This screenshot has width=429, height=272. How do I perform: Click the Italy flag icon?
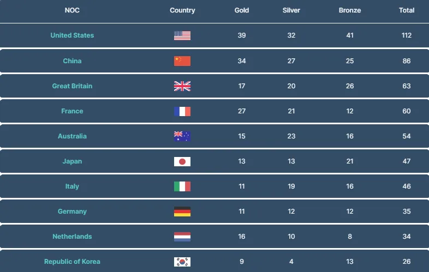click(x=182, y=186)
